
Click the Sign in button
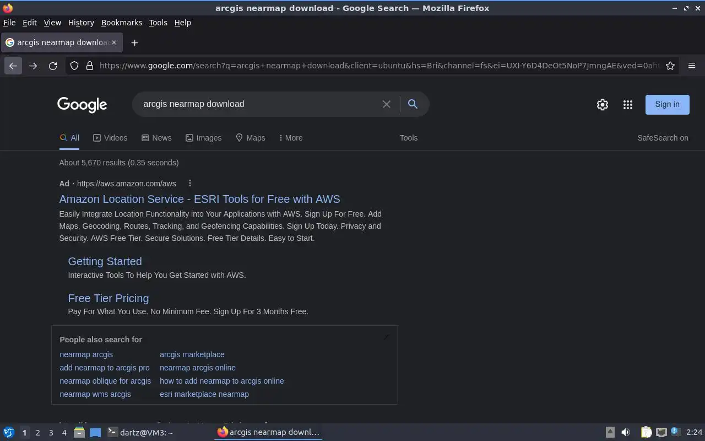click(x=667, y=104)
